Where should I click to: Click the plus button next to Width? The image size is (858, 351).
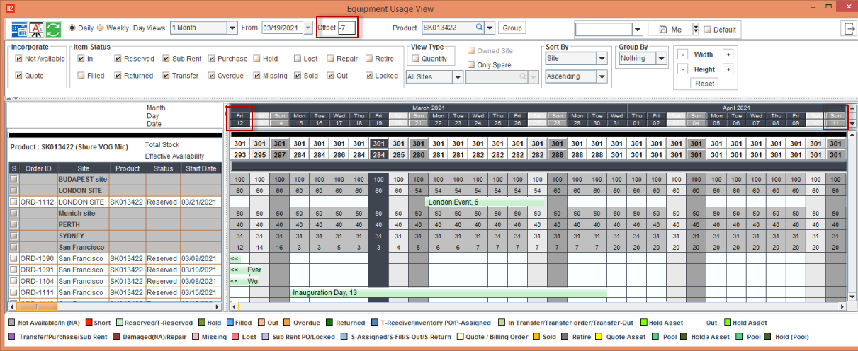coord(728,54)
